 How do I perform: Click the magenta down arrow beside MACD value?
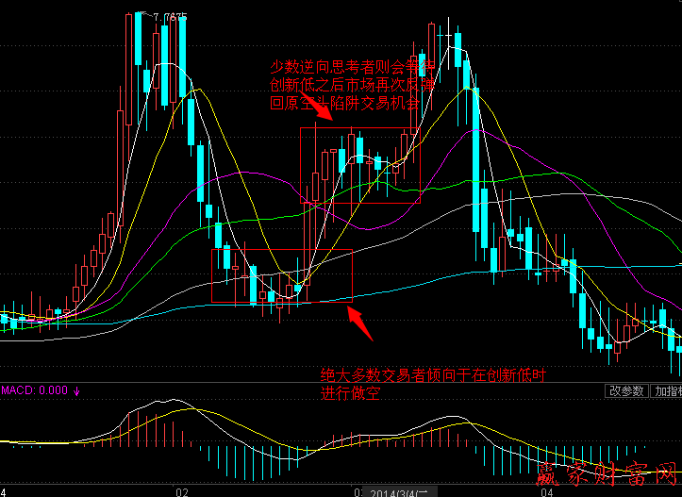point(77,390)
